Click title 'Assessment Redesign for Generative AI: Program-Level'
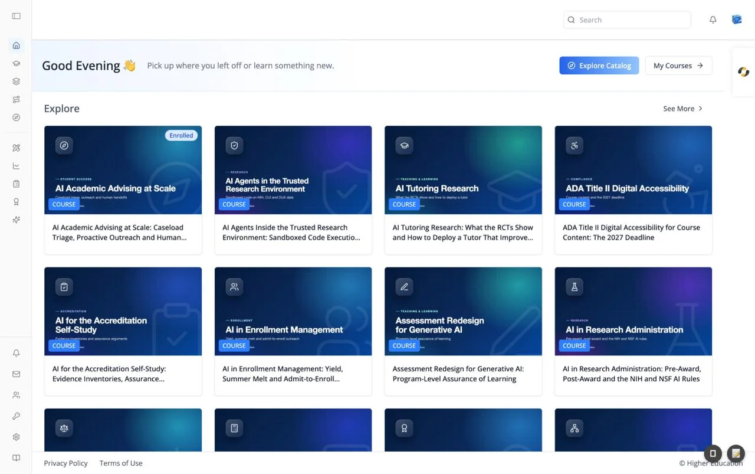The width and height of the screenshot is (755, 474). tap(458, 374)
